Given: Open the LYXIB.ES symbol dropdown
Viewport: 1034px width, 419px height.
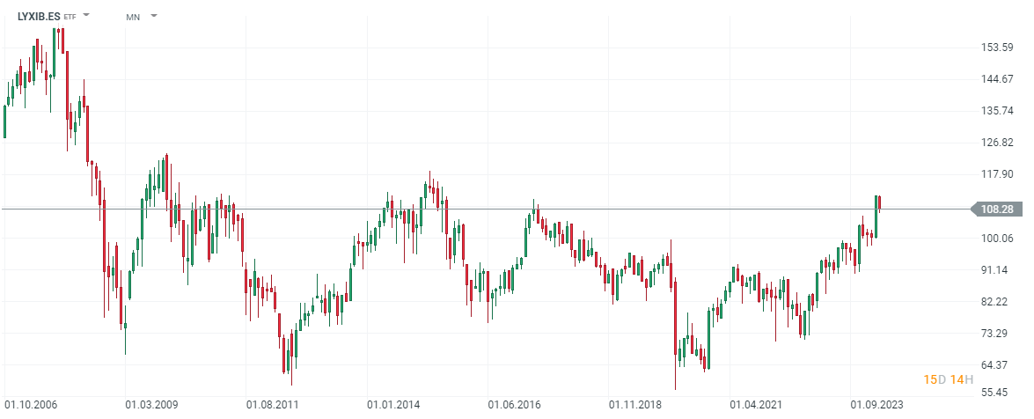Looking at the screenshot, I should (86, 15).
